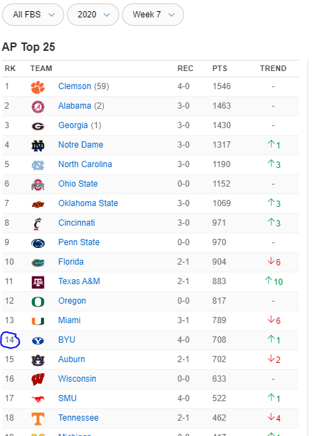Select the Penn State lion logo
This screenshot has width=313, height=436.
(38, 243)
